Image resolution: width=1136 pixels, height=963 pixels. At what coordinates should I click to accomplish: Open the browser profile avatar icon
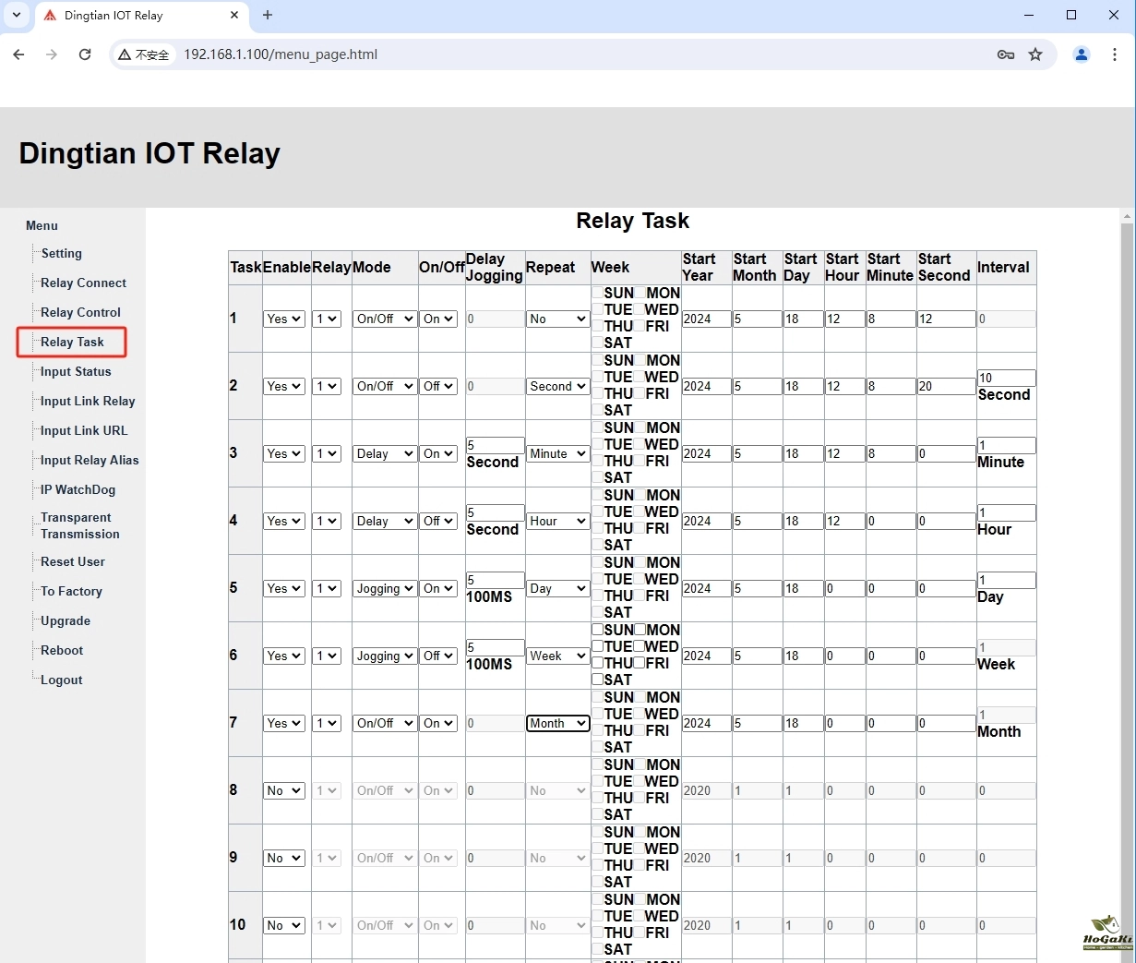click(x=1082, y=54)
